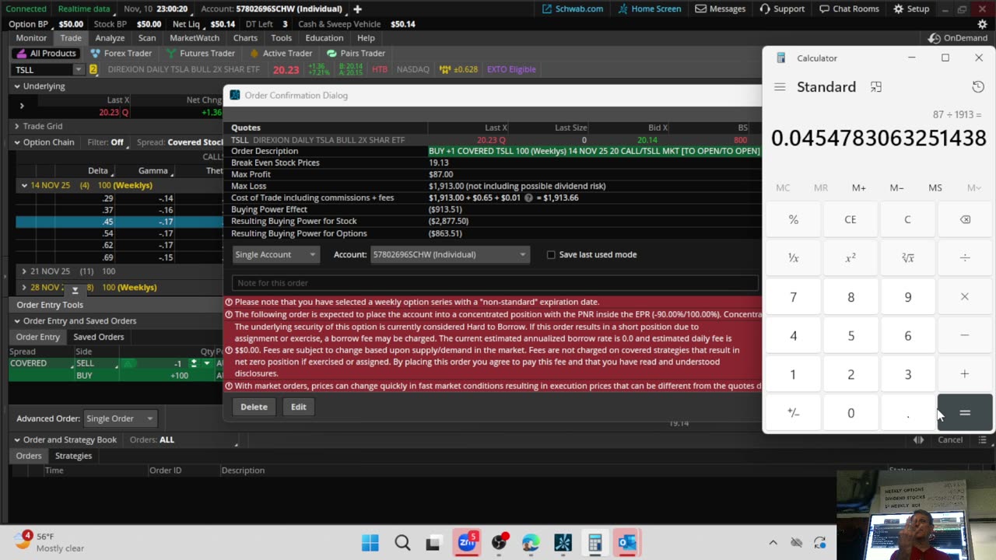Click the Calculator plus/minus sign key
Image resolution: width=996 pixels, height=560 pixels.
tap(794, 413)
